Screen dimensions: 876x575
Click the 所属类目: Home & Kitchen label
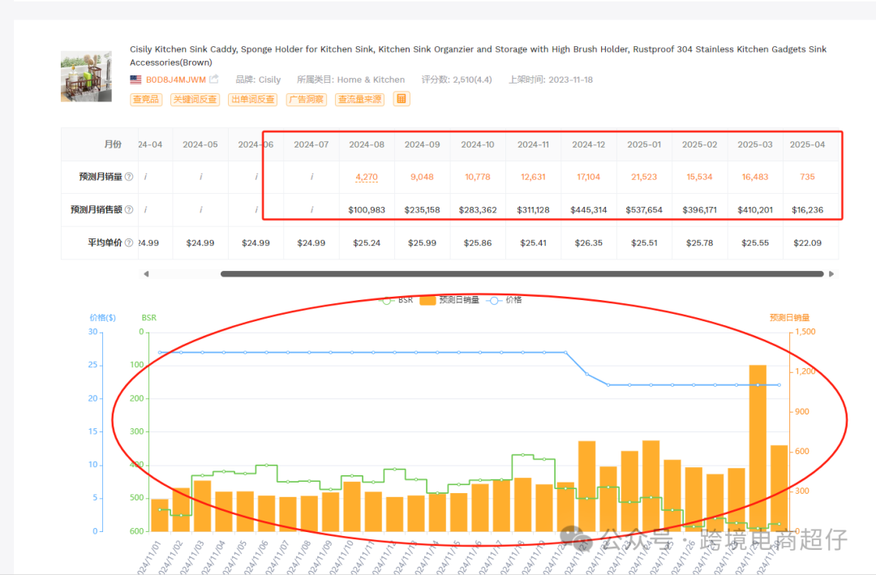[x=351, y=80]
